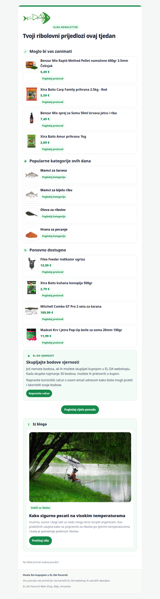Screen dimensions: 160x599
Task: Open the blog photo of the fisherman under an umbrella
Action: [x=80, y=467]
